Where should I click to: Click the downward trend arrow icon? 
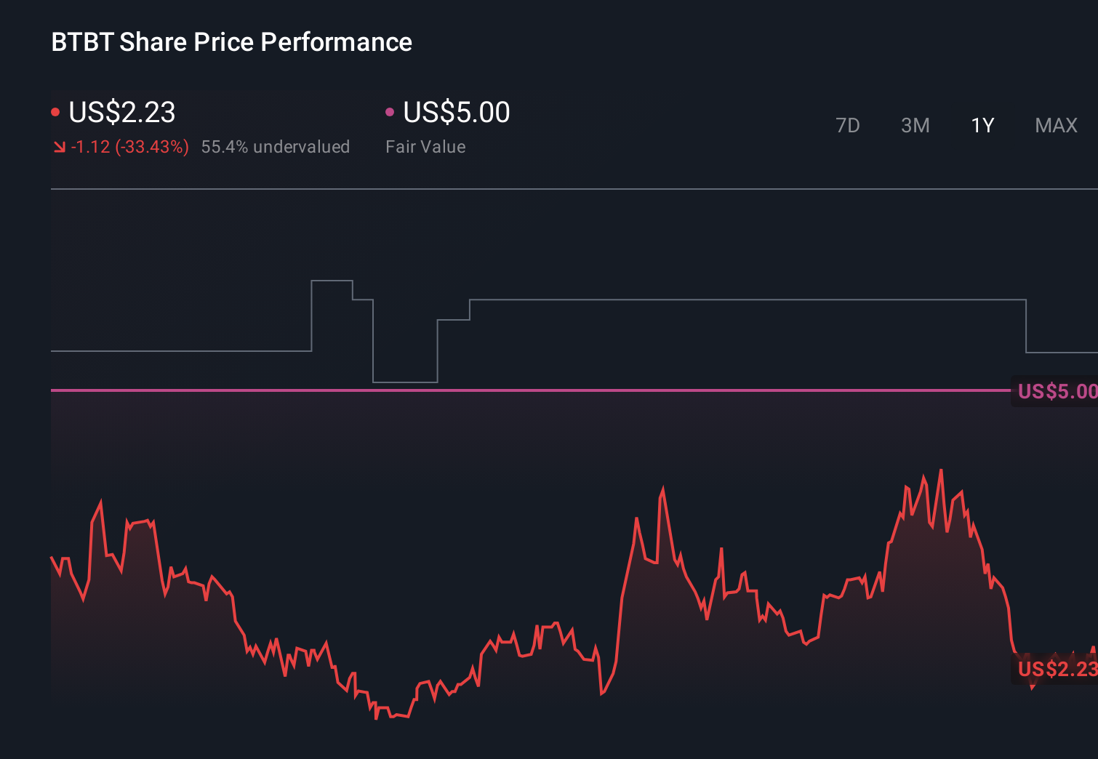point(59,146)
